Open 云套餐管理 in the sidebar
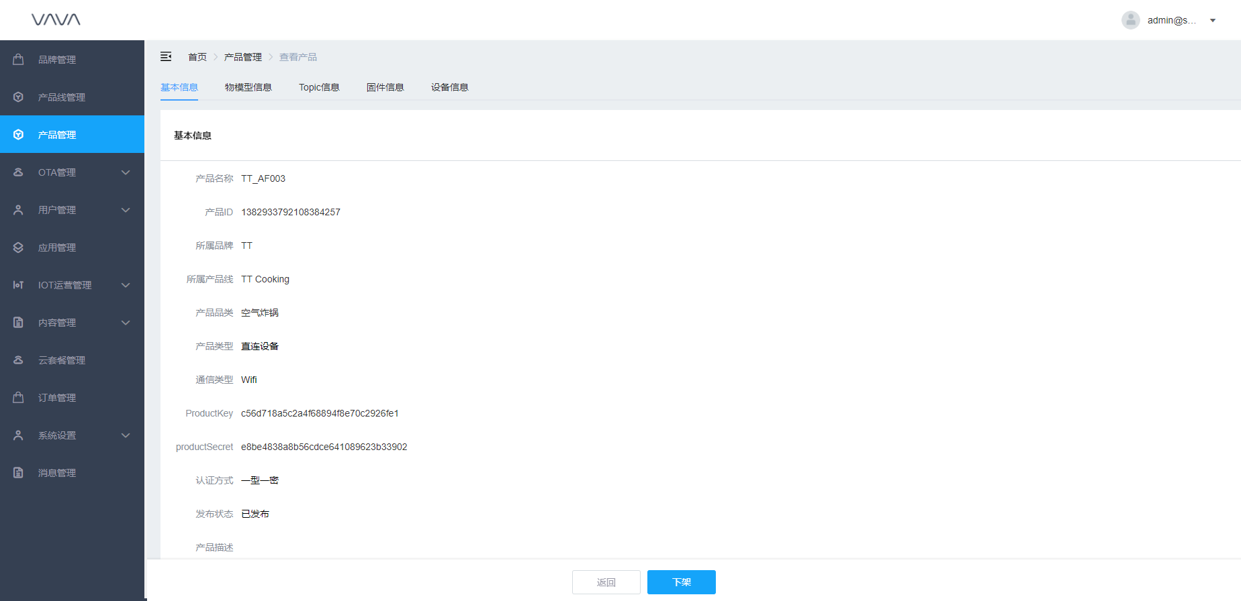This screenshot has width=1241, height=601. click(x=72, y=360)
